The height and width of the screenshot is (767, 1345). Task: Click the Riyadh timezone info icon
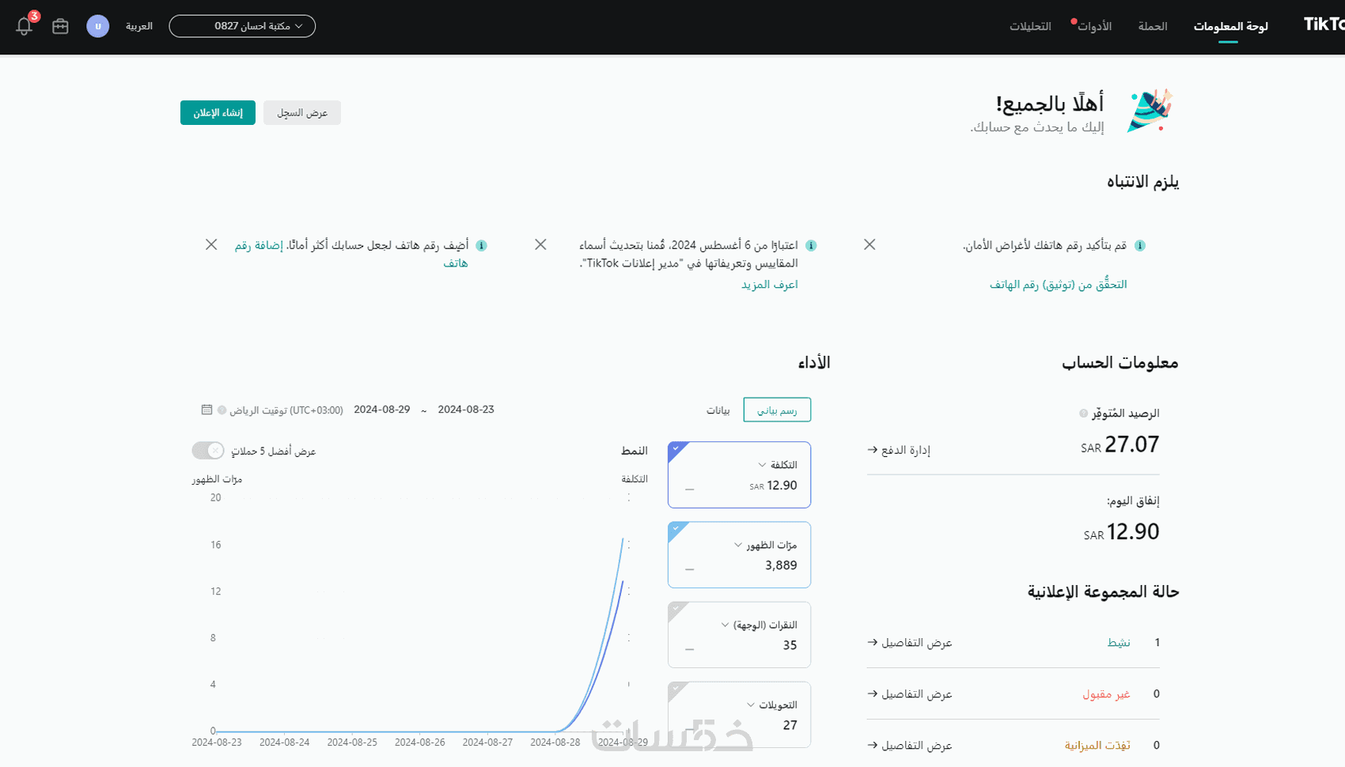pyautogui.click(x=222, y=410)
